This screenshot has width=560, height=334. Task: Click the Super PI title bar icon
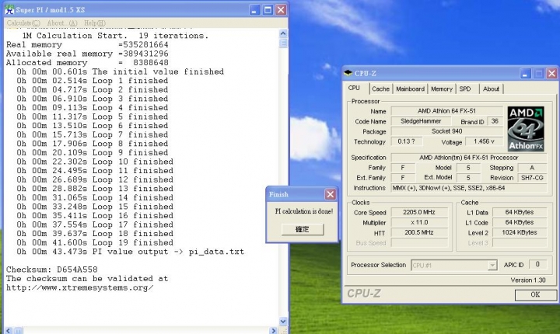click(x=9, y=9)
